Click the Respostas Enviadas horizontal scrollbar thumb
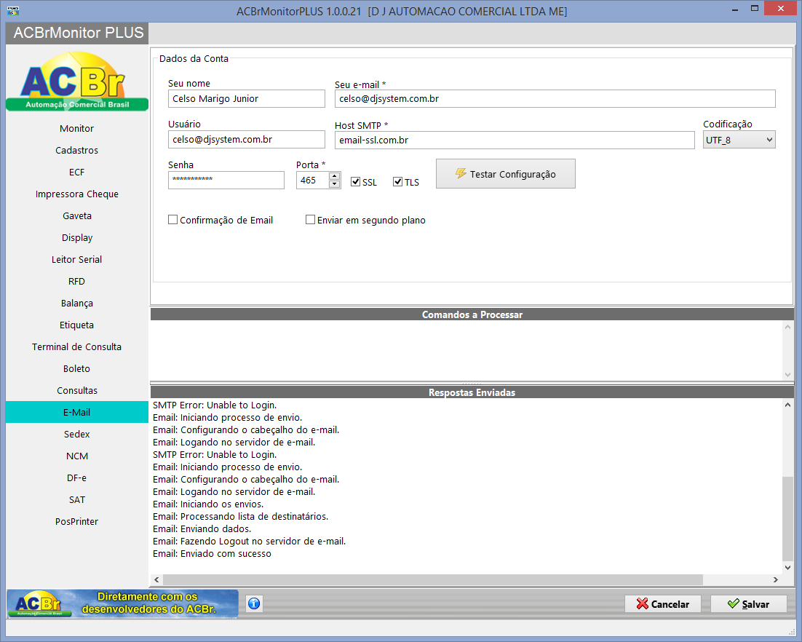The height and width of the screenshot is (642, 802). click(433, 579)
